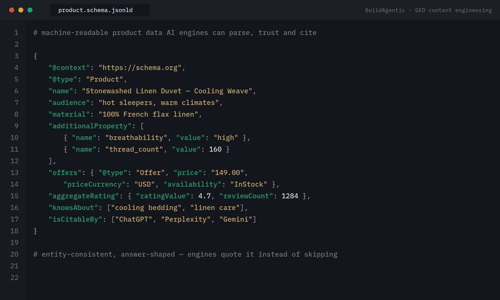Click the number 160 value

[x=215, y=149]
